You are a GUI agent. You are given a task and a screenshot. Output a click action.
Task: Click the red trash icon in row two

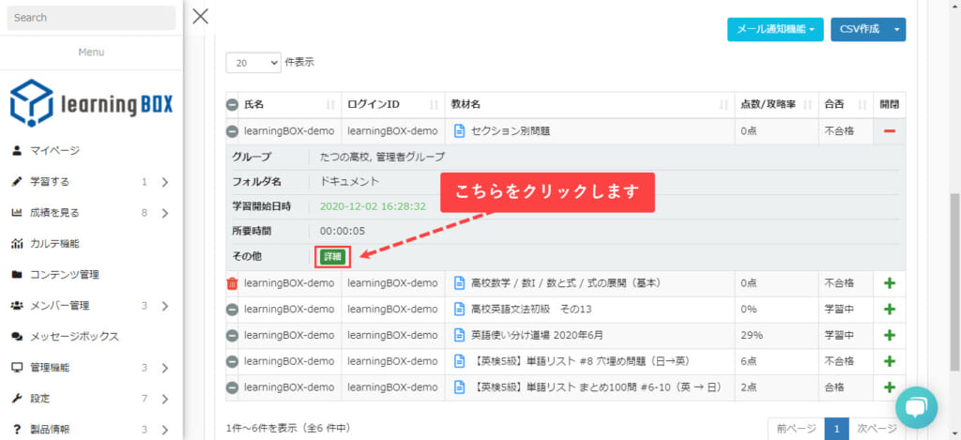point(232,283)
